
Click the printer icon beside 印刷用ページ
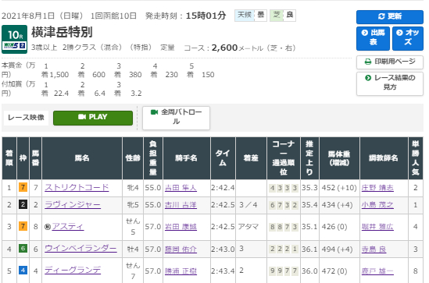pos(368,62)
